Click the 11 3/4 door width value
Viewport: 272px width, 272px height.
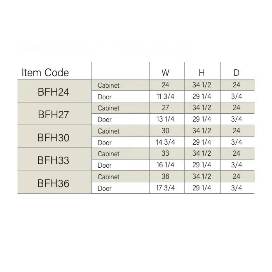point(166,97)
